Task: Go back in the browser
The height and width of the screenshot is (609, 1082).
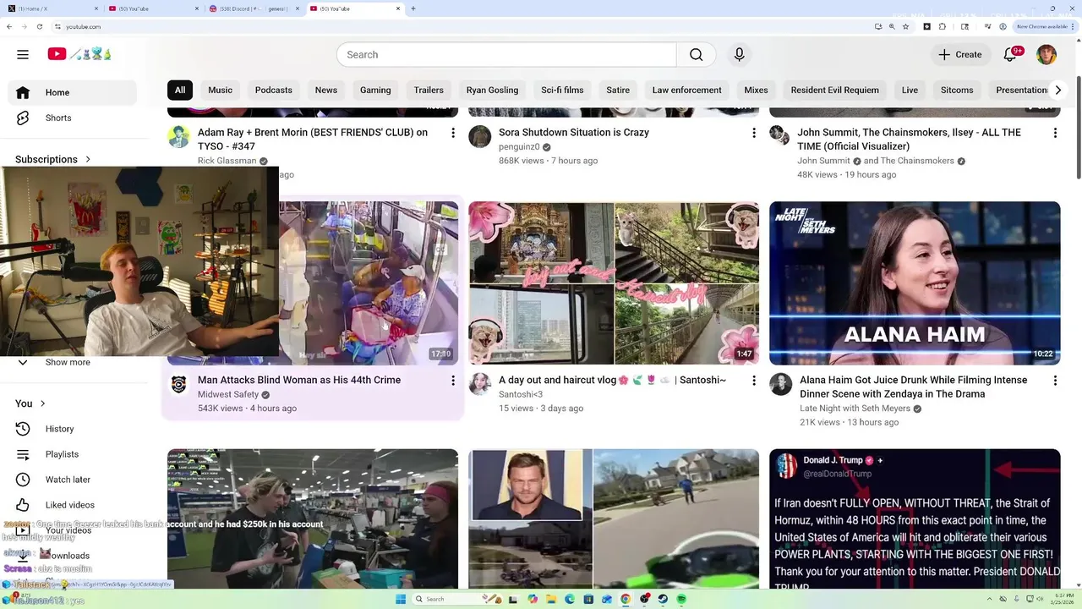Action: pyautogui.click(x=9, y=26)
